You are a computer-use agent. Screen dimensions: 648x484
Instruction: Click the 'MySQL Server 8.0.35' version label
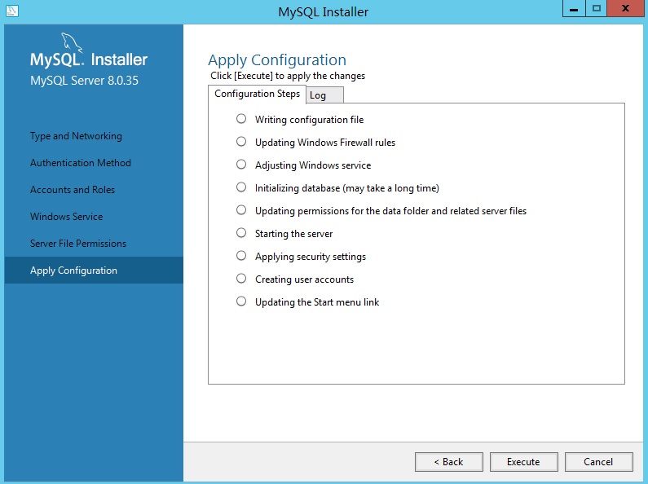click(x=84, y=81)
